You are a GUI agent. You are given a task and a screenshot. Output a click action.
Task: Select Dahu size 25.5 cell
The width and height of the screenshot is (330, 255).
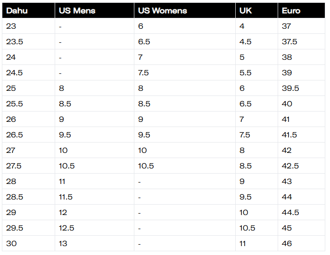tap(14, 104)
